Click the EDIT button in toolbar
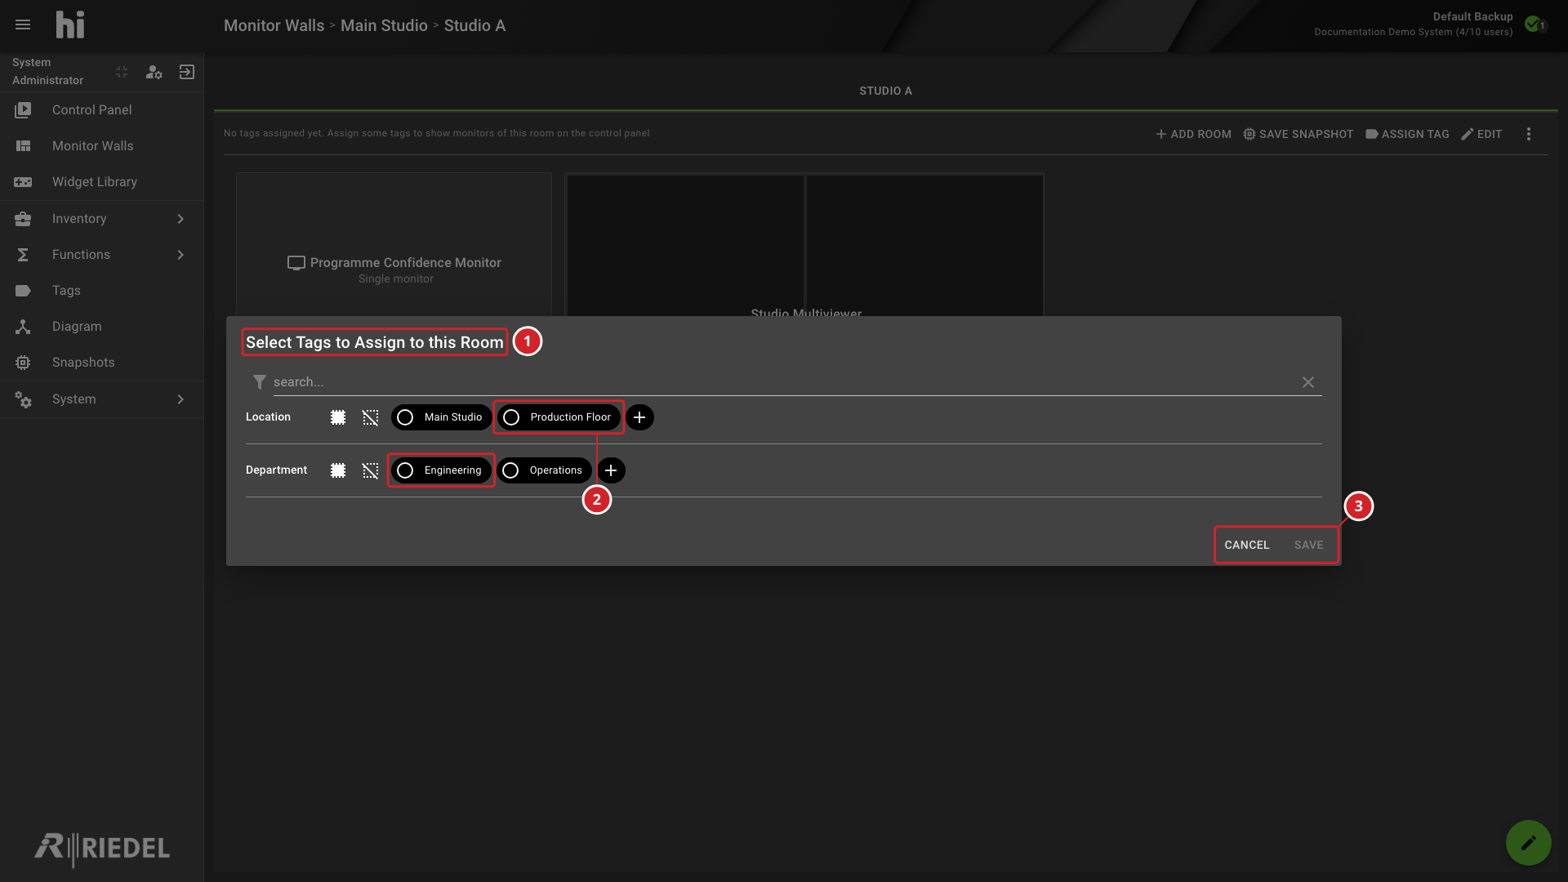This screenshot has height=882, width=1568. pos(1481,134)
